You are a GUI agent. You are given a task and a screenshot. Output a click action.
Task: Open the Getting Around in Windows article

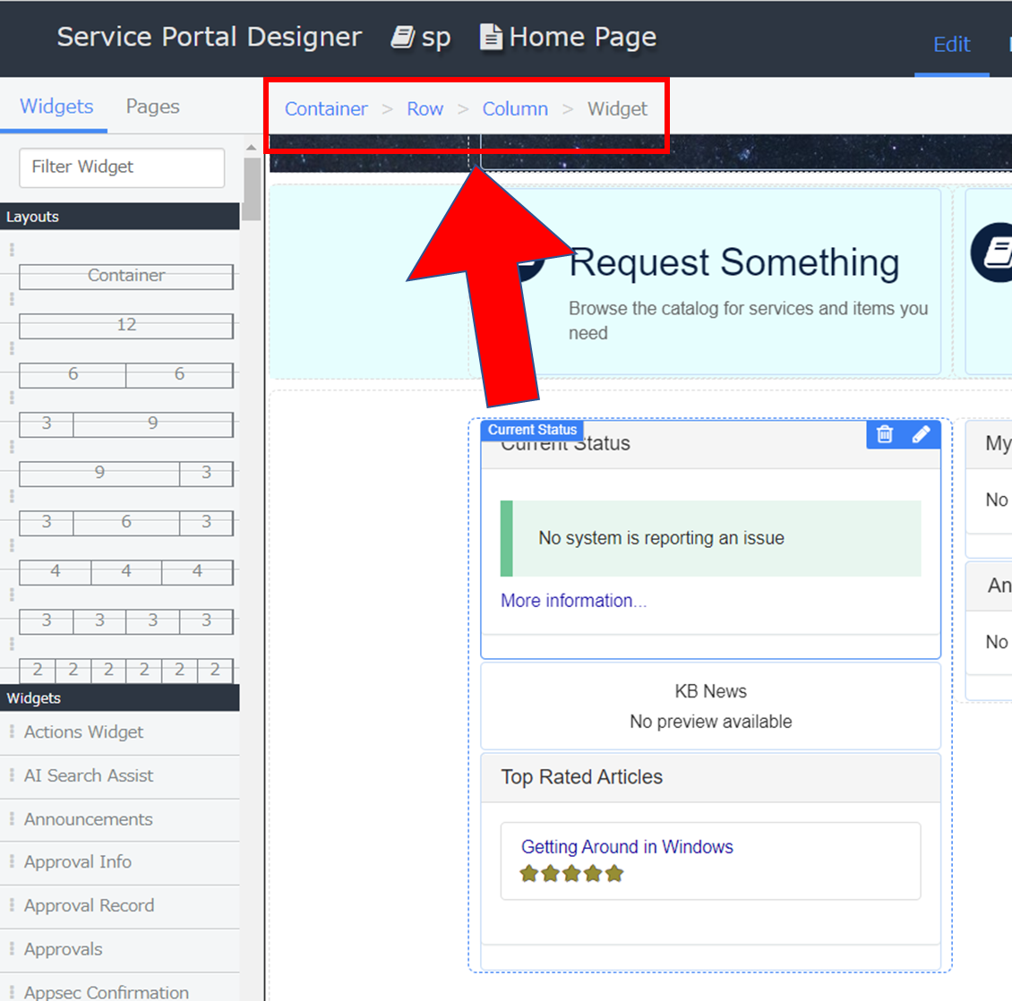pyautogui.click(x=627, y=846)
